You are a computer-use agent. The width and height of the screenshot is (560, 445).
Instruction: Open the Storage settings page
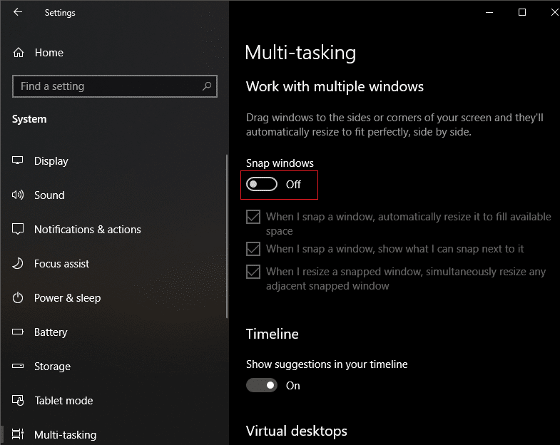pyautogui.click(x=52, y=367)
